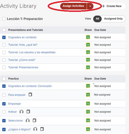
Task: Open Tutorial: ¿Cómo está? link
Action: (22, 60)
